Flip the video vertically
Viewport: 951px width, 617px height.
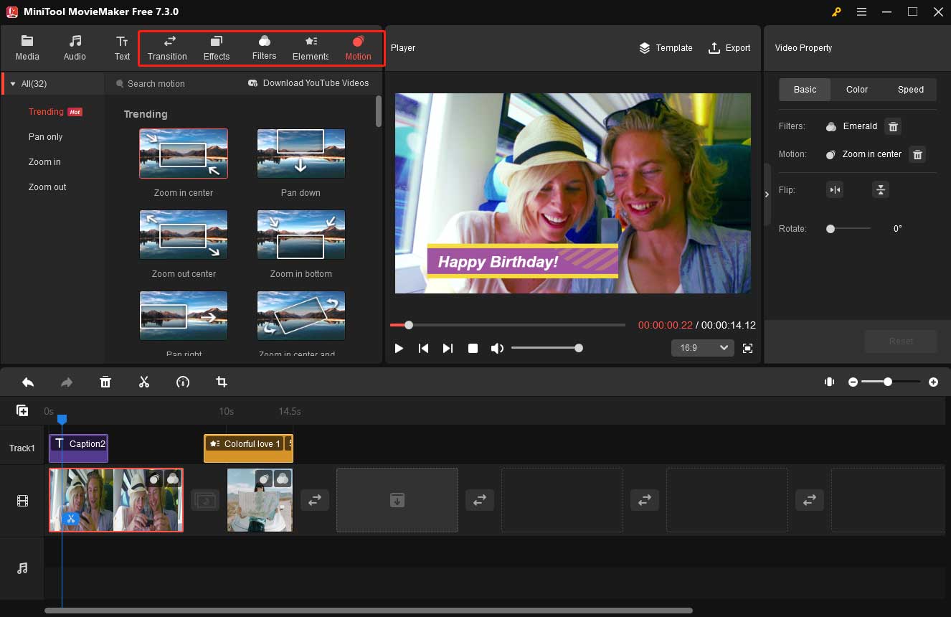(x=881, y=190)
